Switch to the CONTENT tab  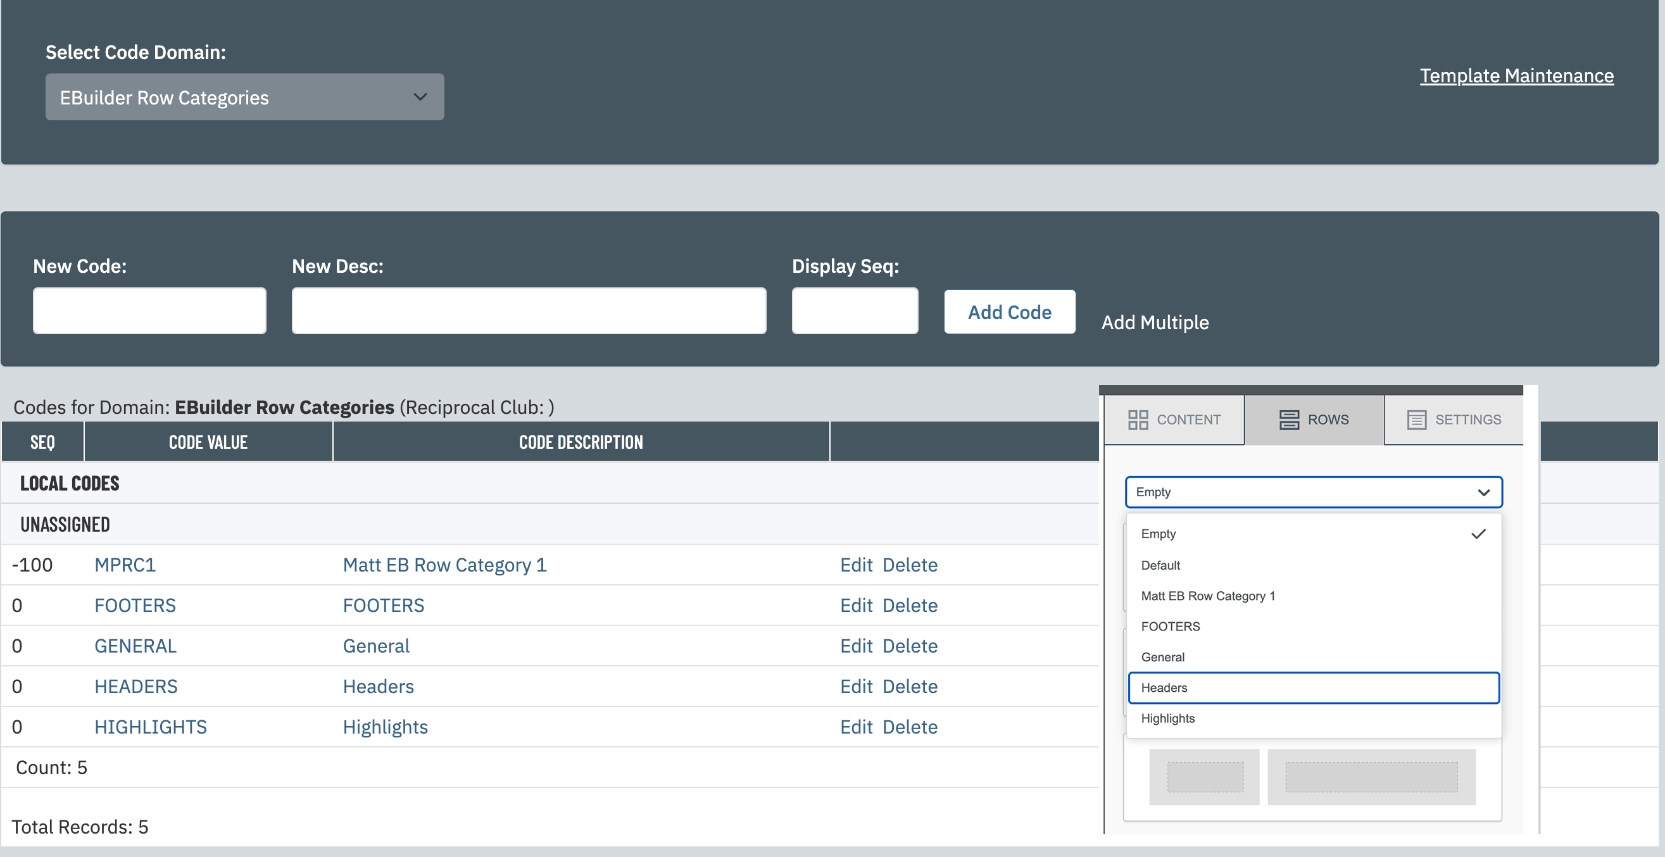pyautogui.click(x=1174, y=420)
